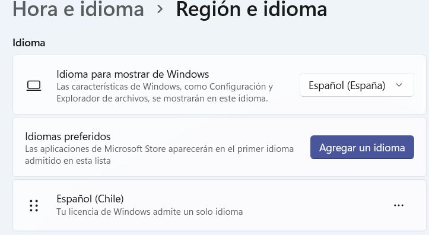The image size is (429, 235).
Task: Open the Español (España) display language dropdown
Action: (357, 85)
